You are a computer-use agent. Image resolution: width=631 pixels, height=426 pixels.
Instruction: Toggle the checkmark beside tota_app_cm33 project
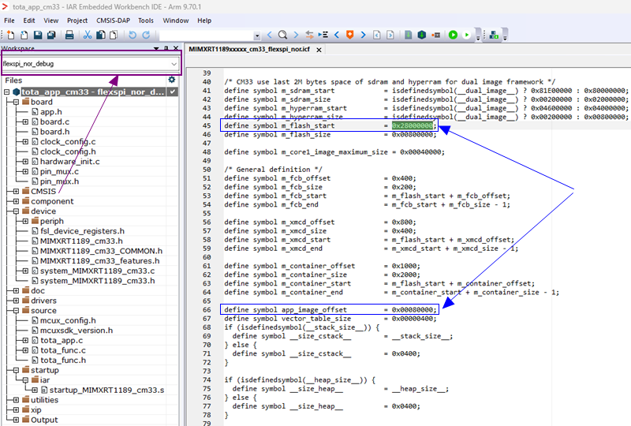point(172,92)
